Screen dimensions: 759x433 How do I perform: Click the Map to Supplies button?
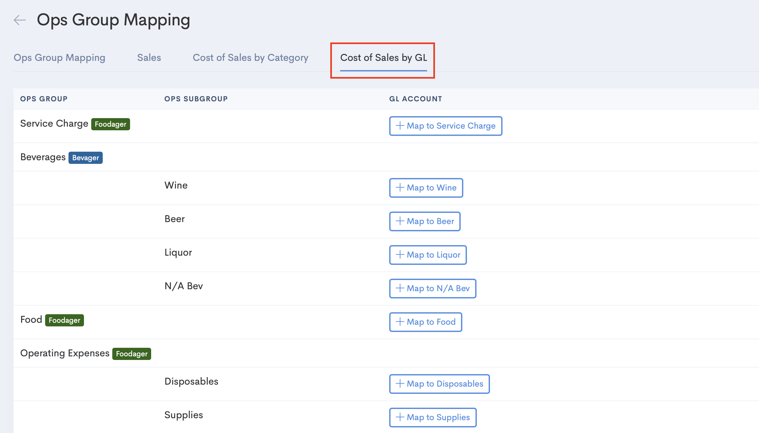(x=433, y=417)
